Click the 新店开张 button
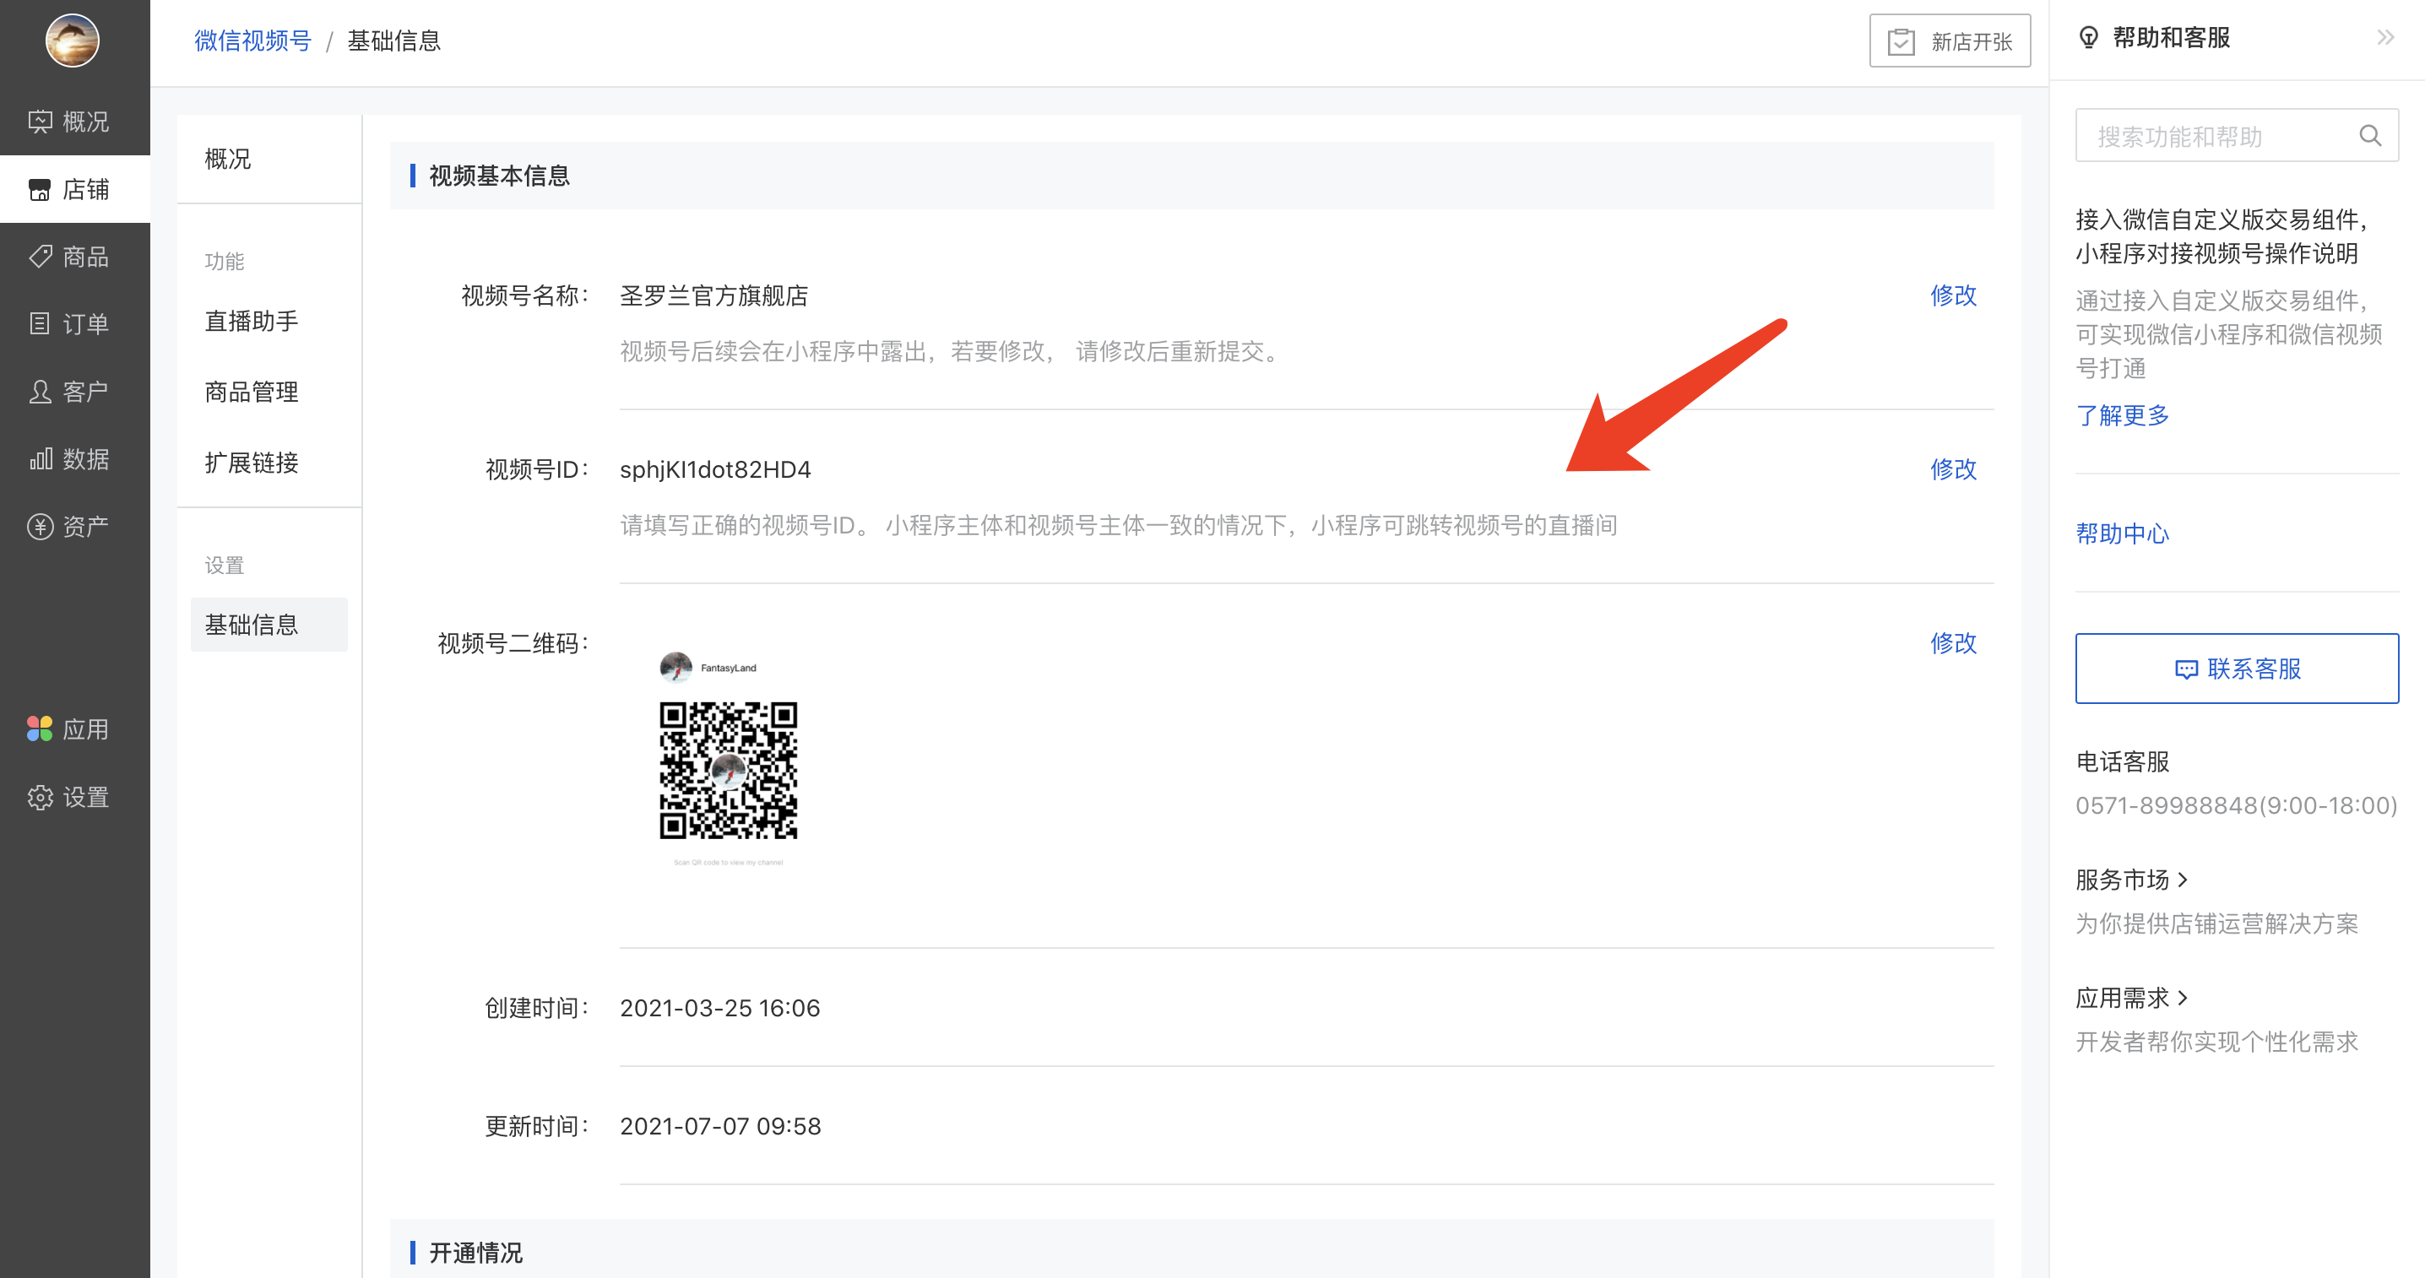The width and height of the screenshot is (2425, 1278). click(x=1949, y=41)
